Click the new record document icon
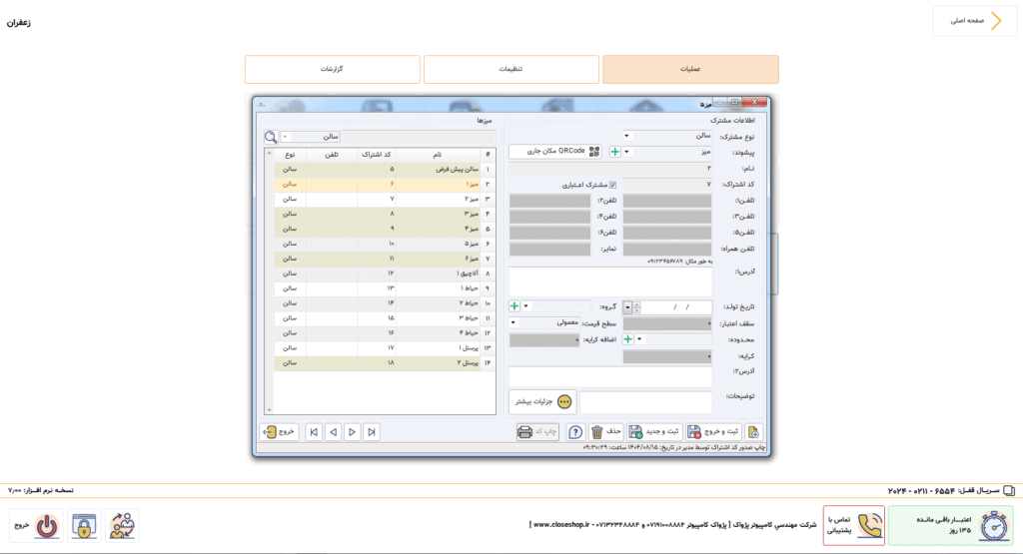The image size is (1023, 554). coord(753,432)
